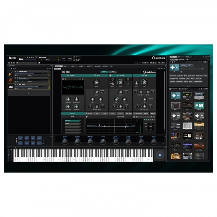Click the trash icon in slot rack
Viewport: 217px width, 217px height.
pos(48,69)
